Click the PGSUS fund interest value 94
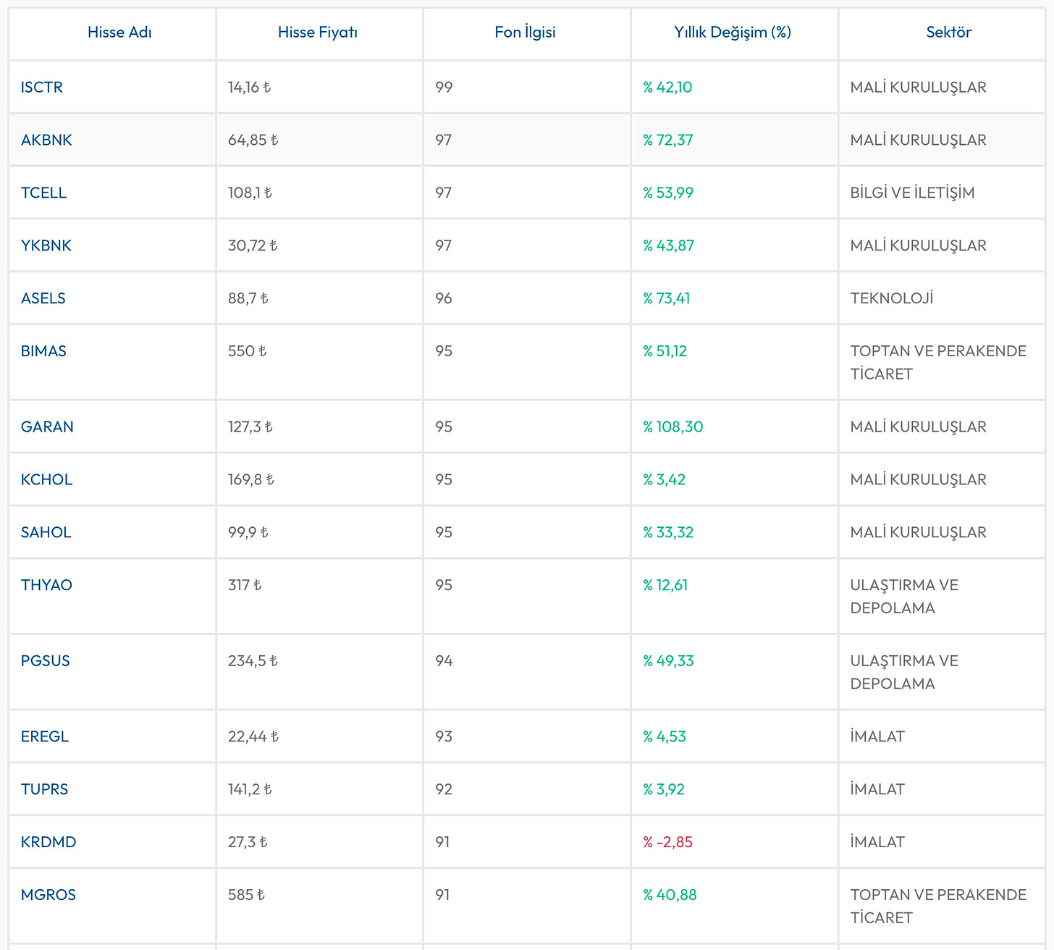This screenshot has height=950, width=1054. point(444,660)
